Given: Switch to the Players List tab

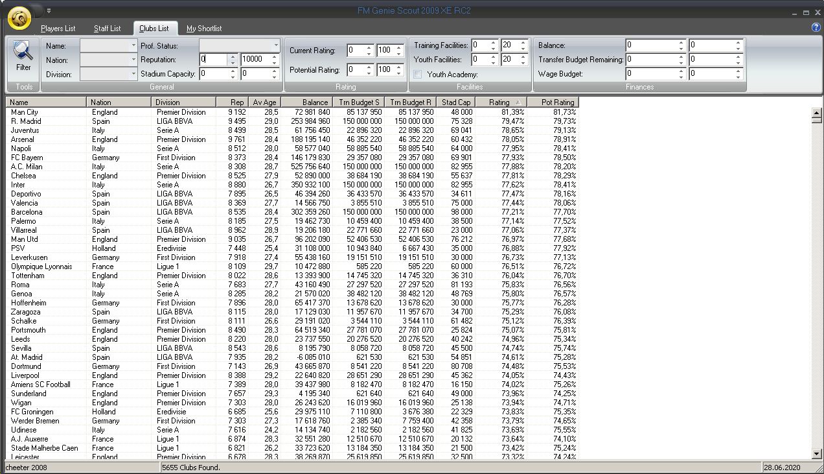Looking at the screenshot, I should 58,29.
